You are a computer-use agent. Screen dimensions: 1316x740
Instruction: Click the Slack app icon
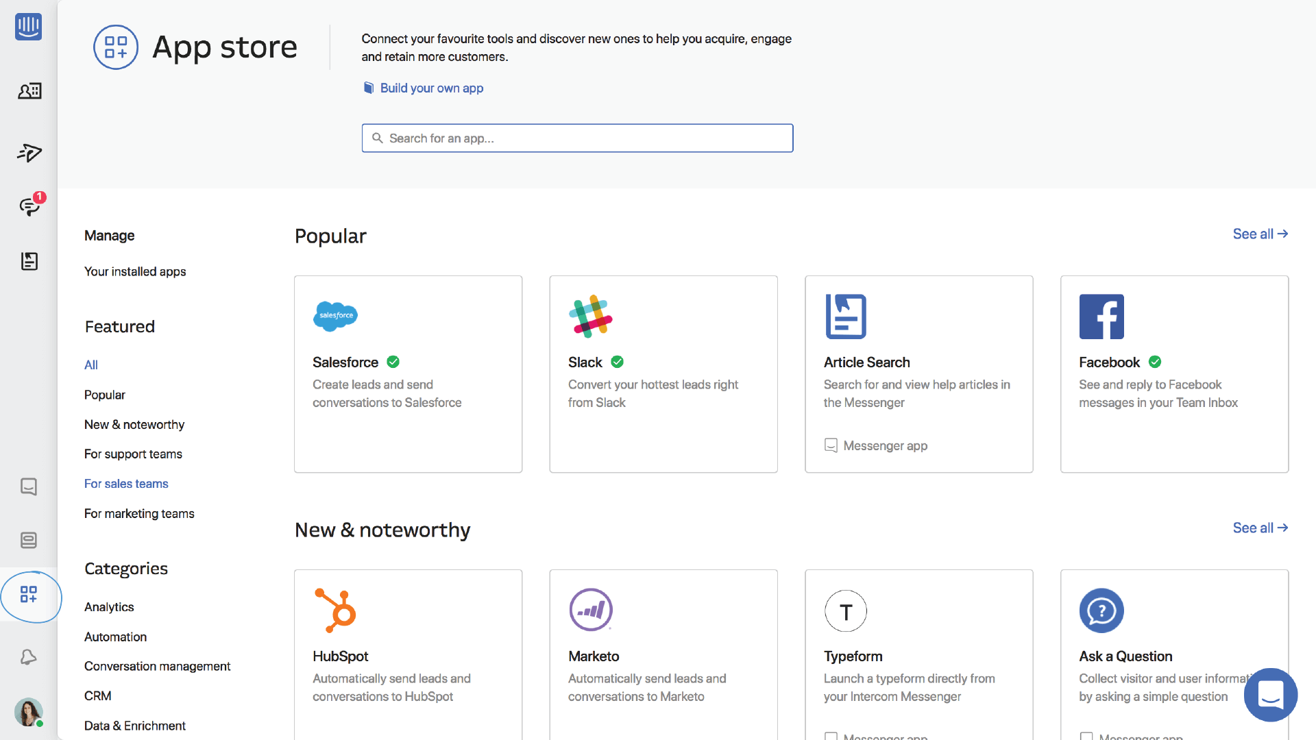(x=590, y=315)
